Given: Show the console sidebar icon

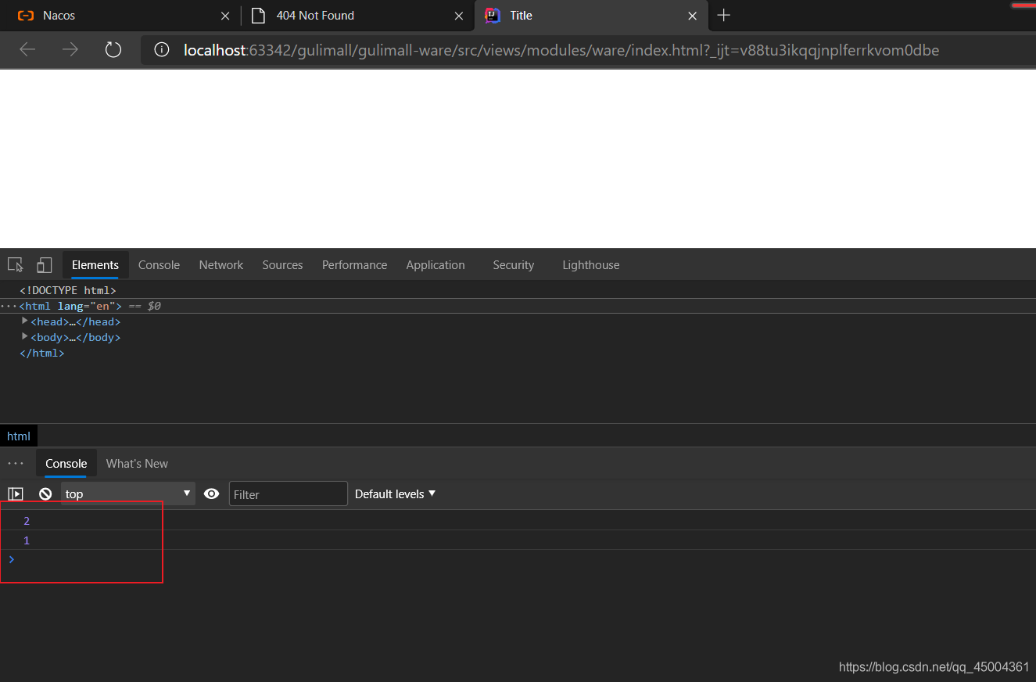Looking at the screenshot, I should 16,494.
